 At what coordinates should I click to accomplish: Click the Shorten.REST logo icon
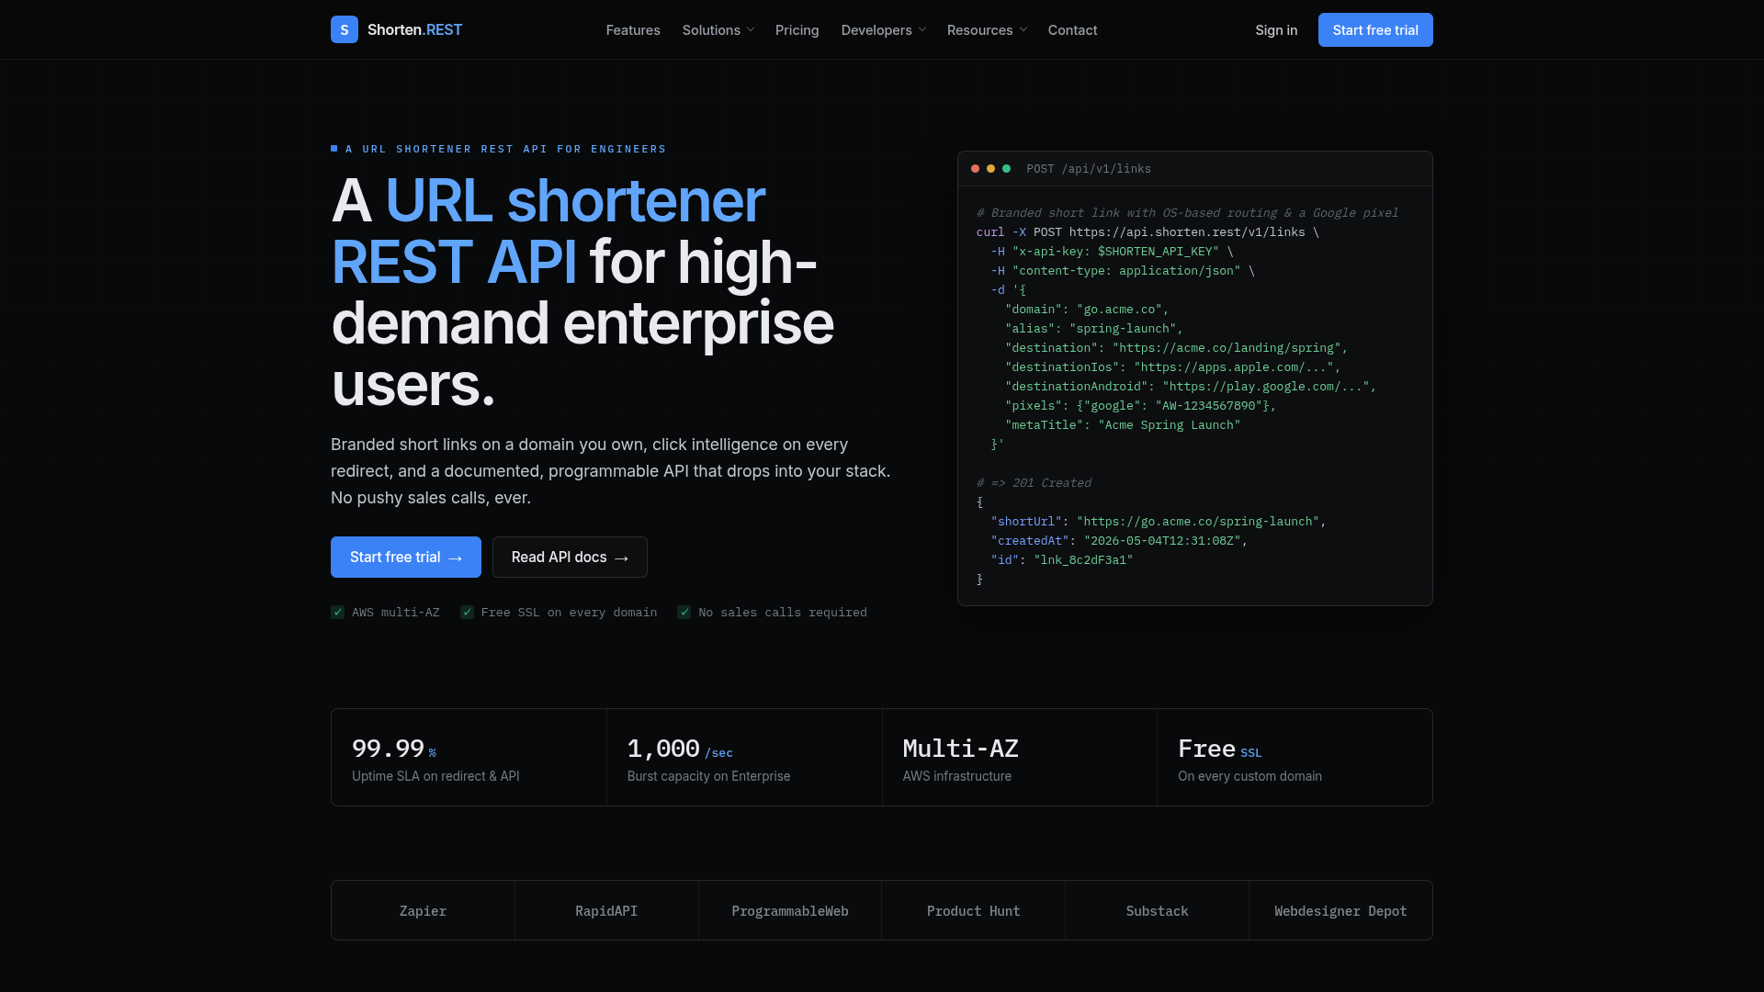345,29
